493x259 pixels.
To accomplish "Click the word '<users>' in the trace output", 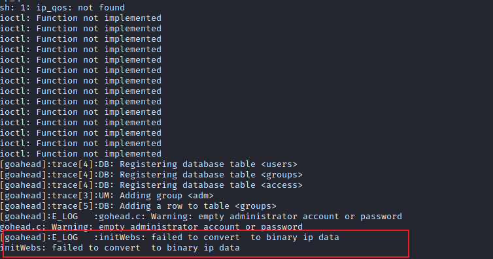I will [279, 164].
